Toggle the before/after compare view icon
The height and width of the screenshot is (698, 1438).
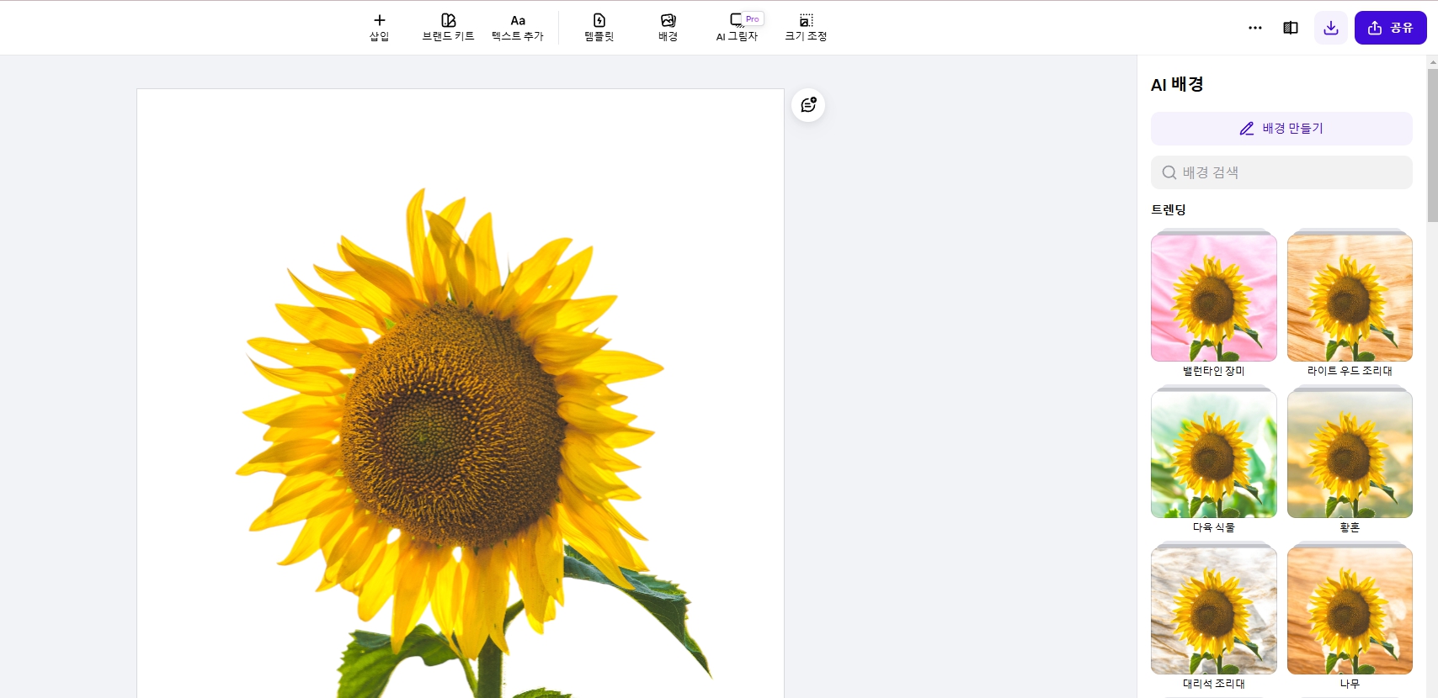click(x=1291, y=28)
